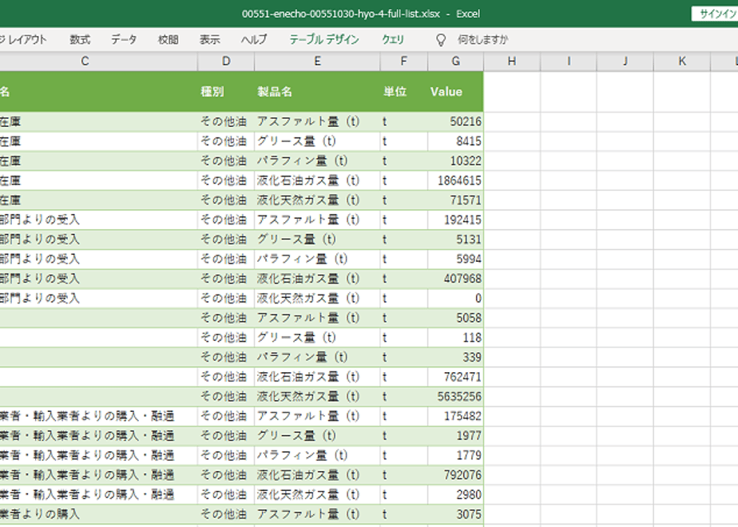The width and height of the screenshot is (738, 527).
Task: Click パラフィン量 cell in the 339 row
Action: click(317, 357)
